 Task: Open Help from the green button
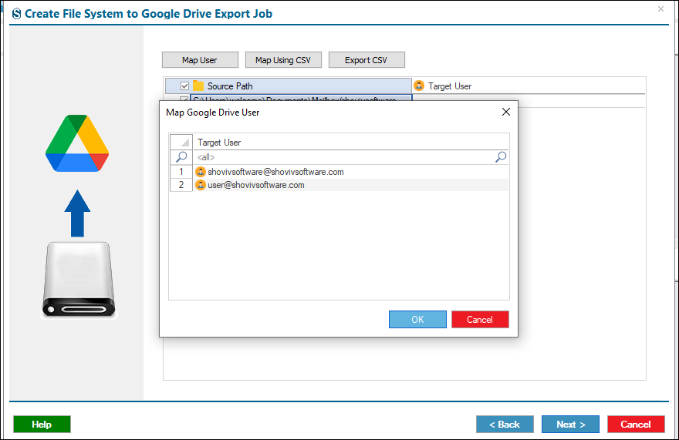coord(42,424)
